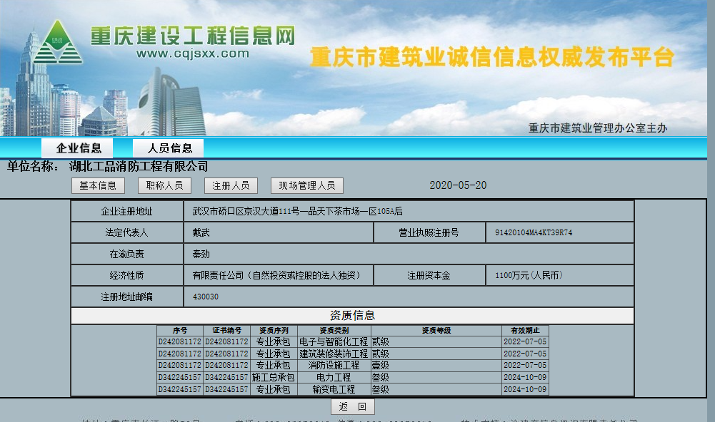Click the green triangle site logo
This screenshot has height=422, width=715.
click(x=57, y=42)
